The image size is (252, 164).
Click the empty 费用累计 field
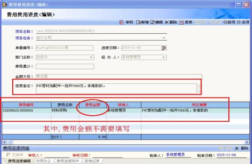pos(65,67)
